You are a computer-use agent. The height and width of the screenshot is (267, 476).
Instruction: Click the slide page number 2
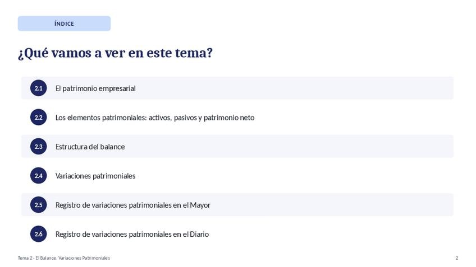[x=457, y=258]
